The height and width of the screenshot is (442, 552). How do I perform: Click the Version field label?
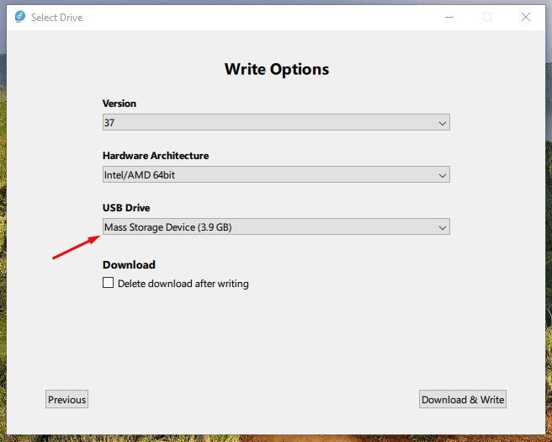pyautogui.click(x=119, y=104)
